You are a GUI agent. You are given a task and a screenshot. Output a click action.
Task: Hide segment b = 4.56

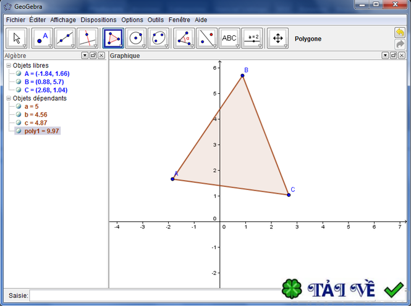[19, 115]
